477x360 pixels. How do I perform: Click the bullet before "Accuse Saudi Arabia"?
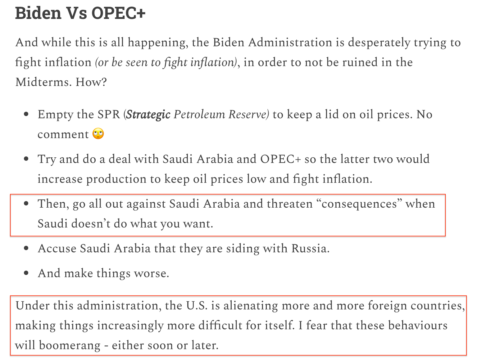[26, 249]
